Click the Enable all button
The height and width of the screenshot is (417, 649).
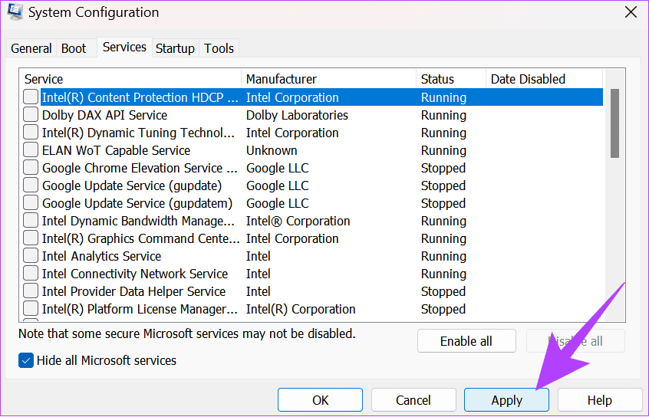point(466,341)
